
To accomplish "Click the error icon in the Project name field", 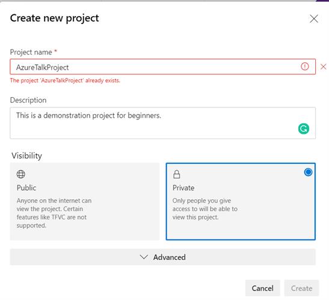I will tap(305, 67).
